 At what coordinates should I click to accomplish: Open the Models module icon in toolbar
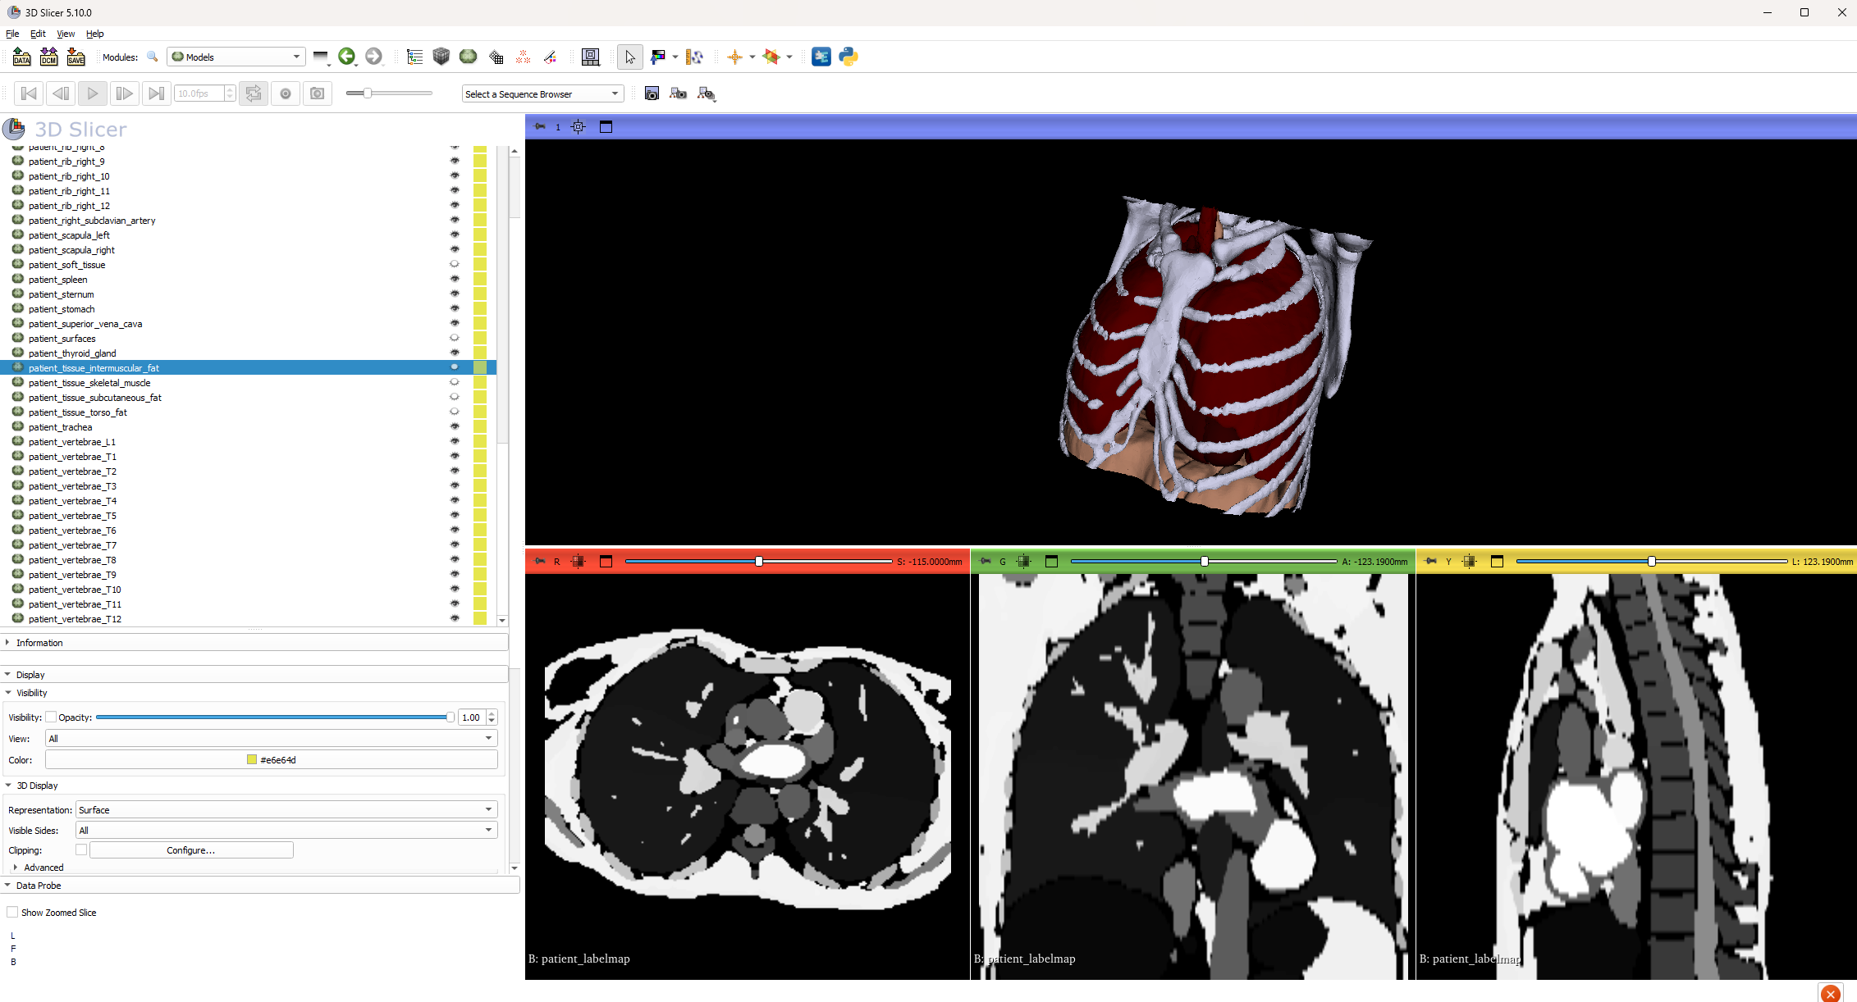coord(469,57)
